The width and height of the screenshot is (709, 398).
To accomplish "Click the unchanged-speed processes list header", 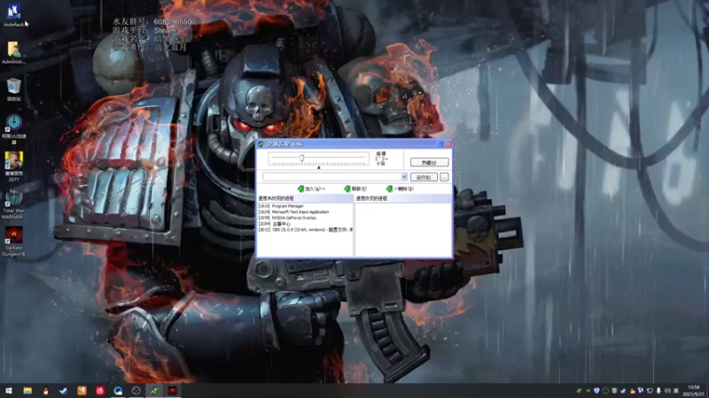I will pyautogui.click(x=305, y=198).
